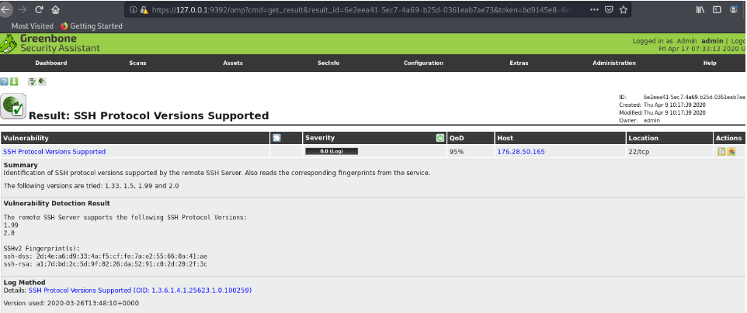747x313 pixels.
Task: Go to the browser home page icon
Action: pyautogui.click(x=56, y=9)
